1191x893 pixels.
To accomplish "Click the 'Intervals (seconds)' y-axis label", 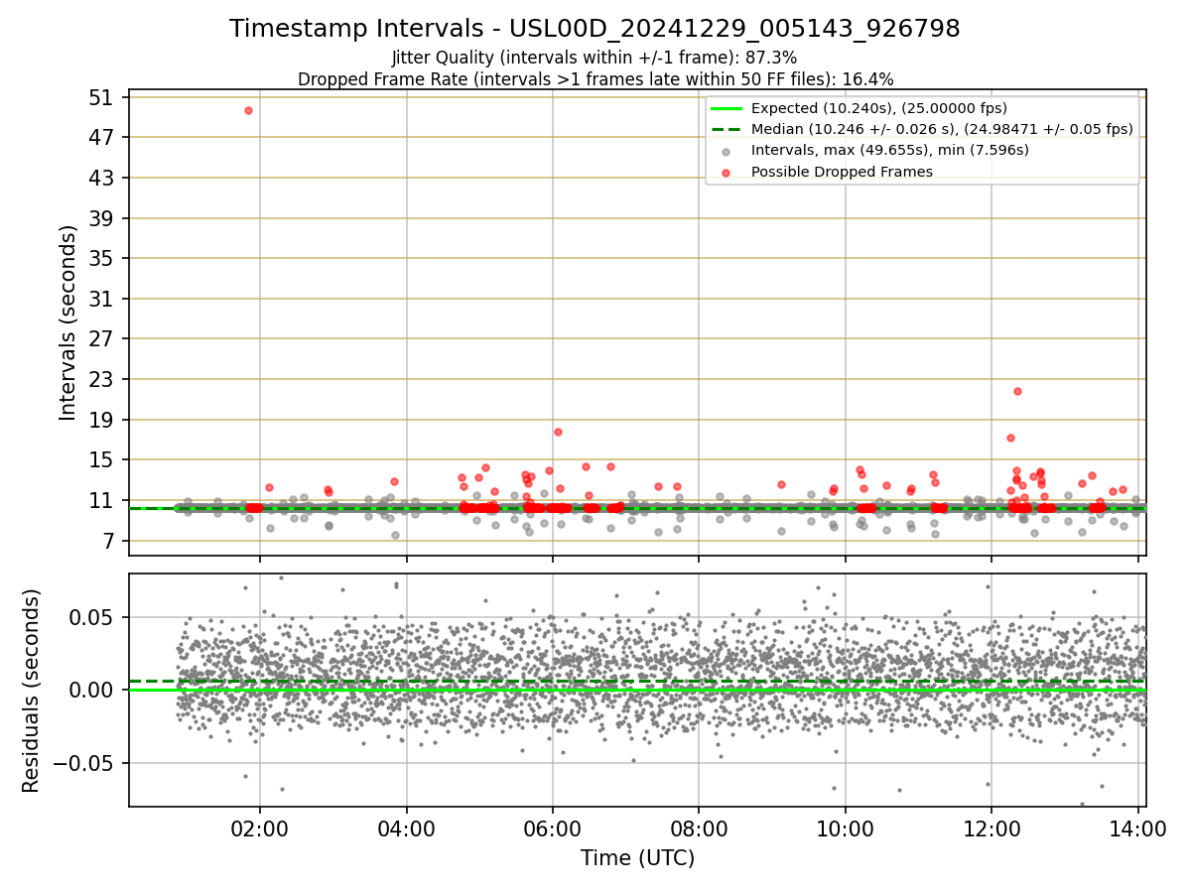I will click(x=67, y=322).
